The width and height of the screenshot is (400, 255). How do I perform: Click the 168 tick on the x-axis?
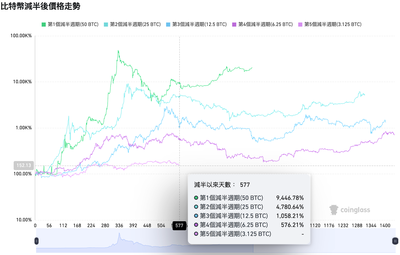point(77,225)
